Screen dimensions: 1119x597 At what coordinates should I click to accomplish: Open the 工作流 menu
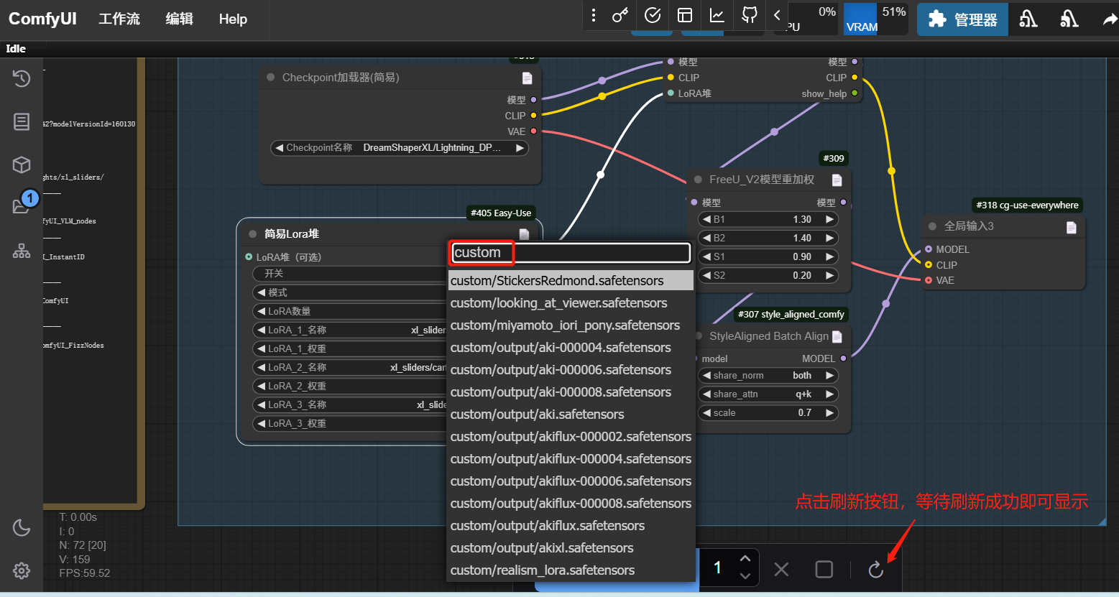tap(119, 19)
